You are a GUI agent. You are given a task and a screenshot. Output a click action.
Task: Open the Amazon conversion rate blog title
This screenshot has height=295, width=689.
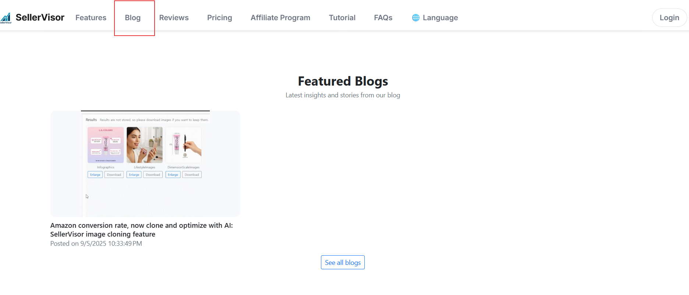point(141,230)
